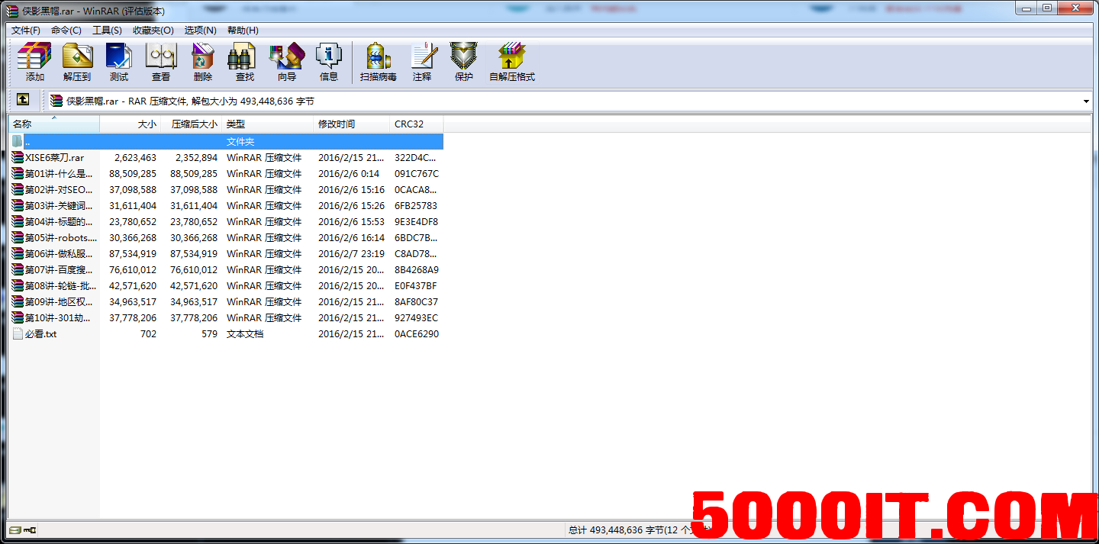The height and width of the screenshot is (544, 1099).
Task: Click the drive icon in the status bar
Action: 15,530
